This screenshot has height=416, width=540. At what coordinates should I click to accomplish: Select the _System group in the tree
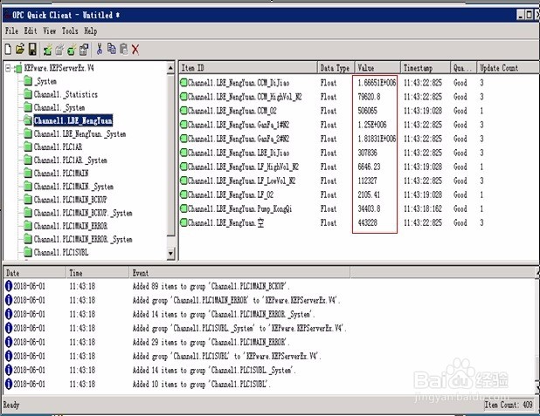pos(45,81)
